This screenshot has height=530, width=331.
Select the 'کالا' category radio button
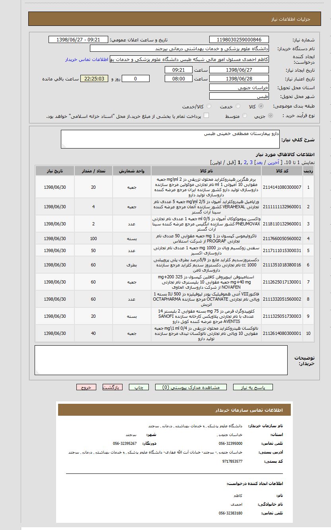pyautogui.click(x=261, y=106)
